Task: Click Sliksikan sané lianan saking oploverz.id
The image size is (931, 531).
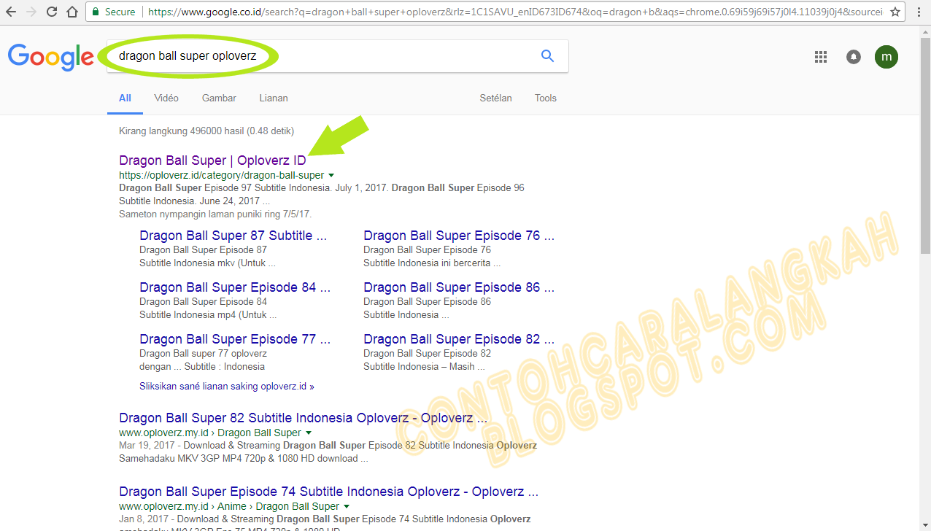Action: (227, 386)
